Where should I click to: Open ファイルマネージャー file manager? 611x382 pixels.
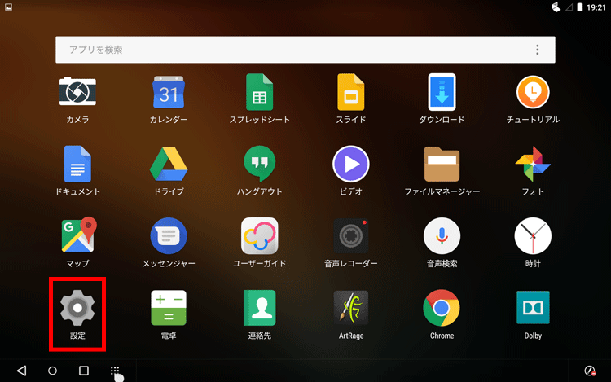tap(442, 164)
